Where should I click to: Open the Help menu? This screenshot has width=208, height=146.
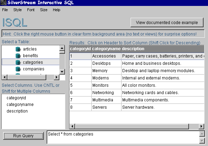57,10
